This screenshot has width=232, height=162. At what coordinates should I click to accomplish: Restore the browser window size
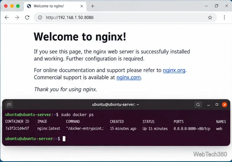[x=216, y=6]
